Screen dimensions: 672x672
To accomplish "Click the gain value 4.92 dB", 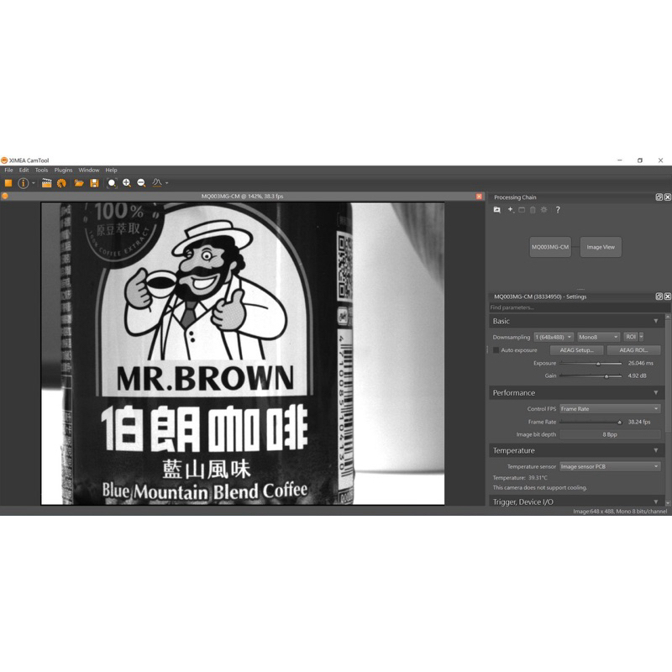I will pyautogui.click(x=637, y=375).
